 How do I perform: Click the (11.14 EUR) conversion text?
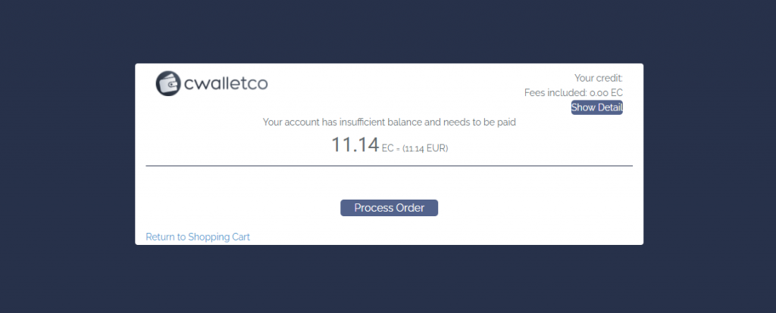pyautogui.click(x=425, y=148)
